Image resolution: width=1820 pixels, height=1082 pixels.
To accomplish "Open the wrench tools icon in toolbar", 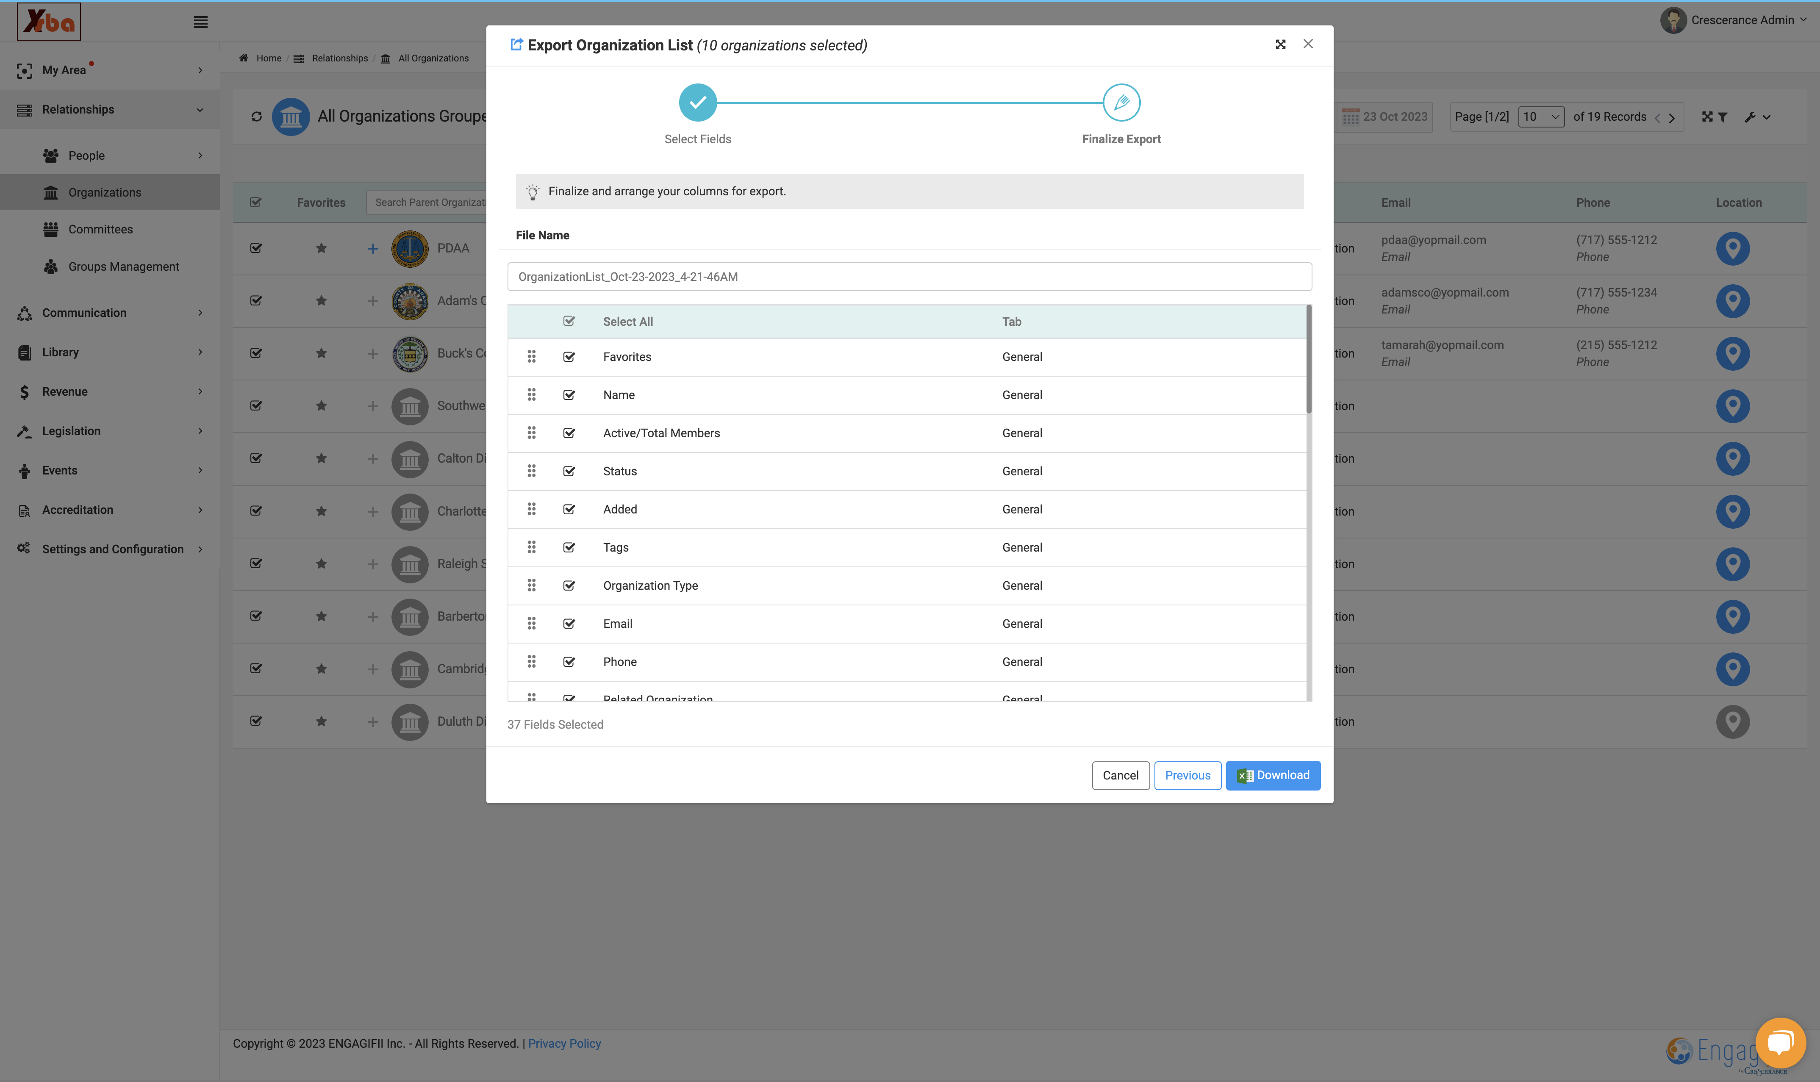I will (1750, 117).
